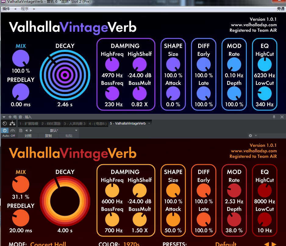Click the 对照 compare button
This screenshot has width=286, height=246.
(28, 136)
